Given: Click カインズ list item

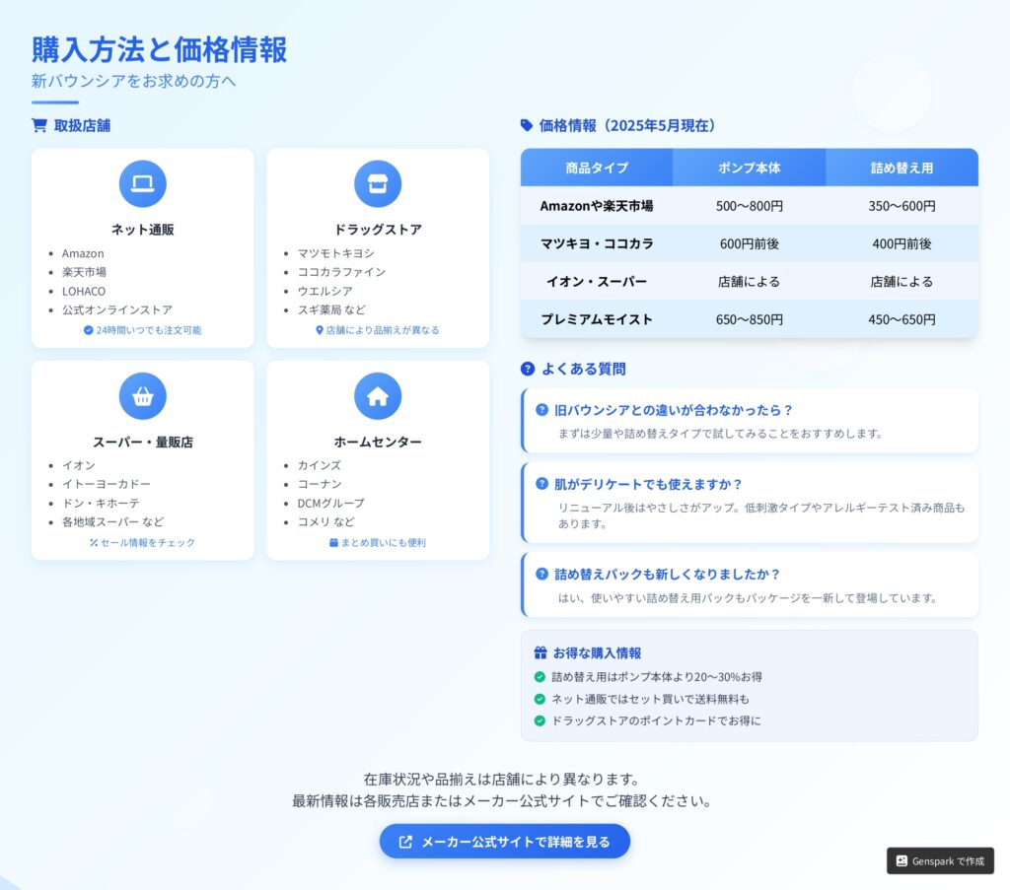Looking at the screenshot, I should click(319, 465).
